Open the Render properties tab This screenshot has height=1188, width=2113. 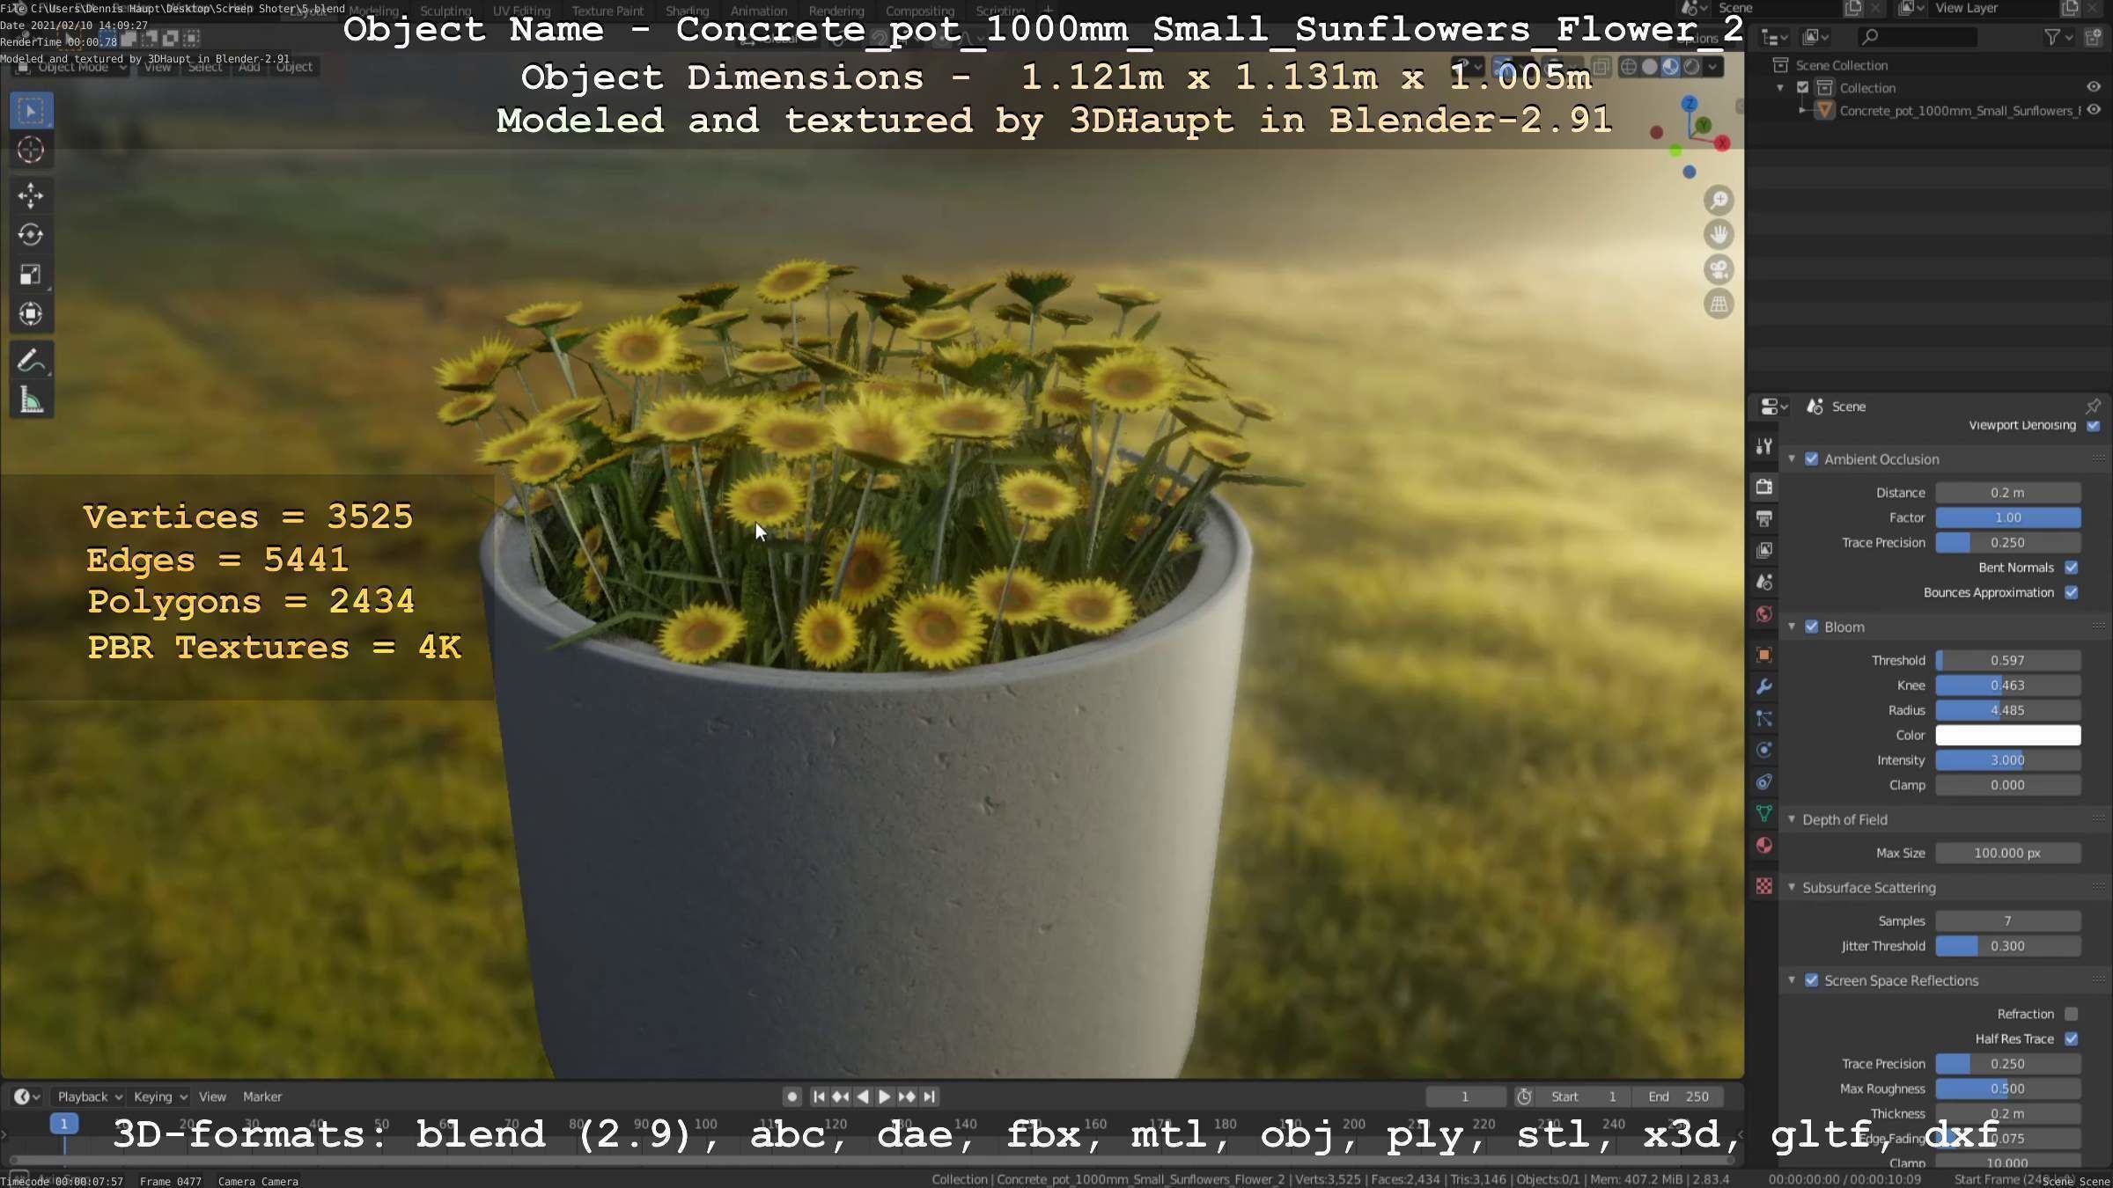click(1763, 487)
